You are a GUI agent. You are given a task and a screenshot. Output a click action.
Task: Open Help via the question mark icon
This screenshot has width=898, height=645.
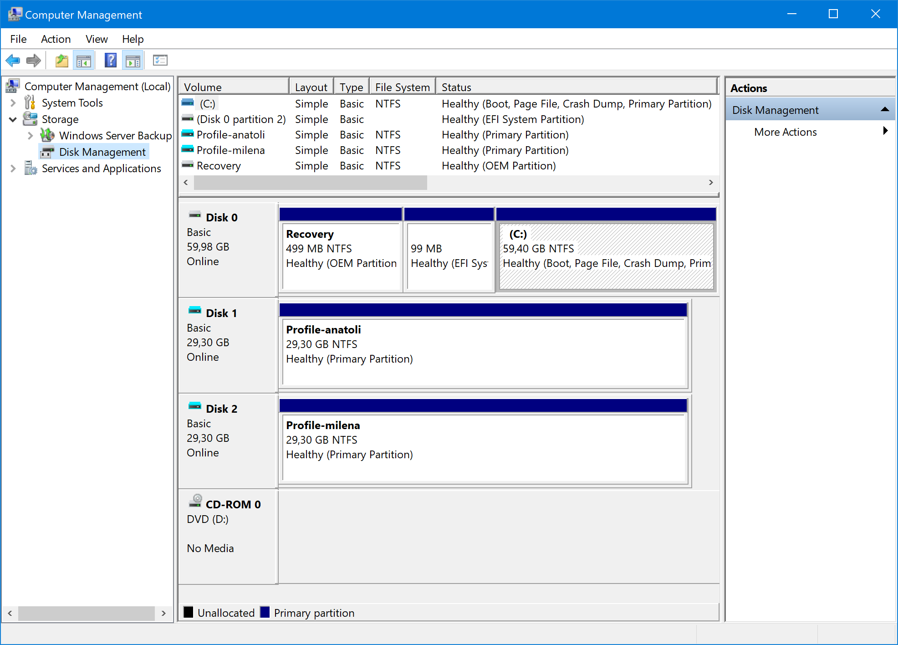click(x=110, y=60)
